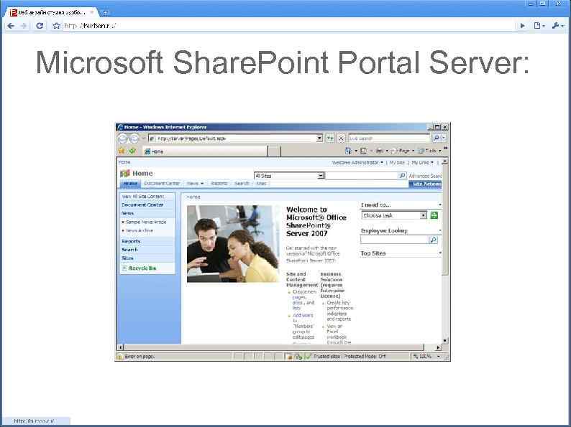Click the Chrome forward arrow button
Image resolution: width=571 pixels, height=427 pixels.
coord(24,26)
